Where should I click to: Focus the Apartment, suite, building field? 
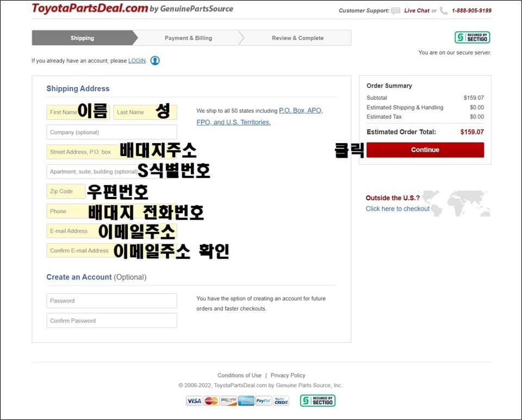pyautogui.click(x=112, y=171)
